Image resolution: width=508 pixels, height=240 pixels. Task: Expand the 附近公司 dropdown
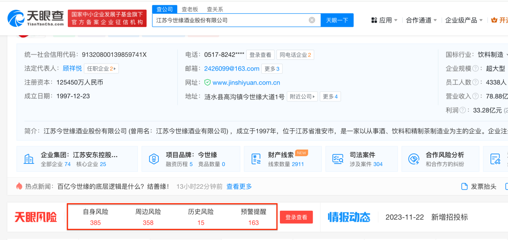(x=302, y=97)
